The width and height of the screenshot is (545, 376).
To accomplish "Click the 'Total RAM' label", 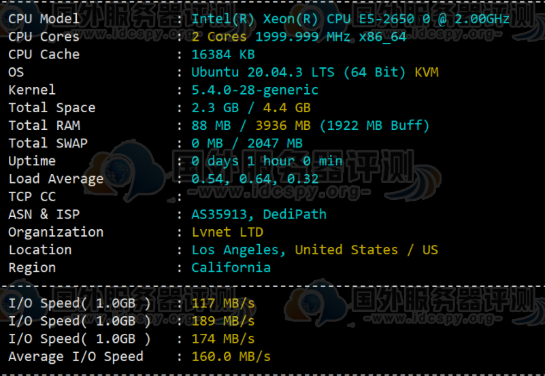I will [x=44, y=125].
